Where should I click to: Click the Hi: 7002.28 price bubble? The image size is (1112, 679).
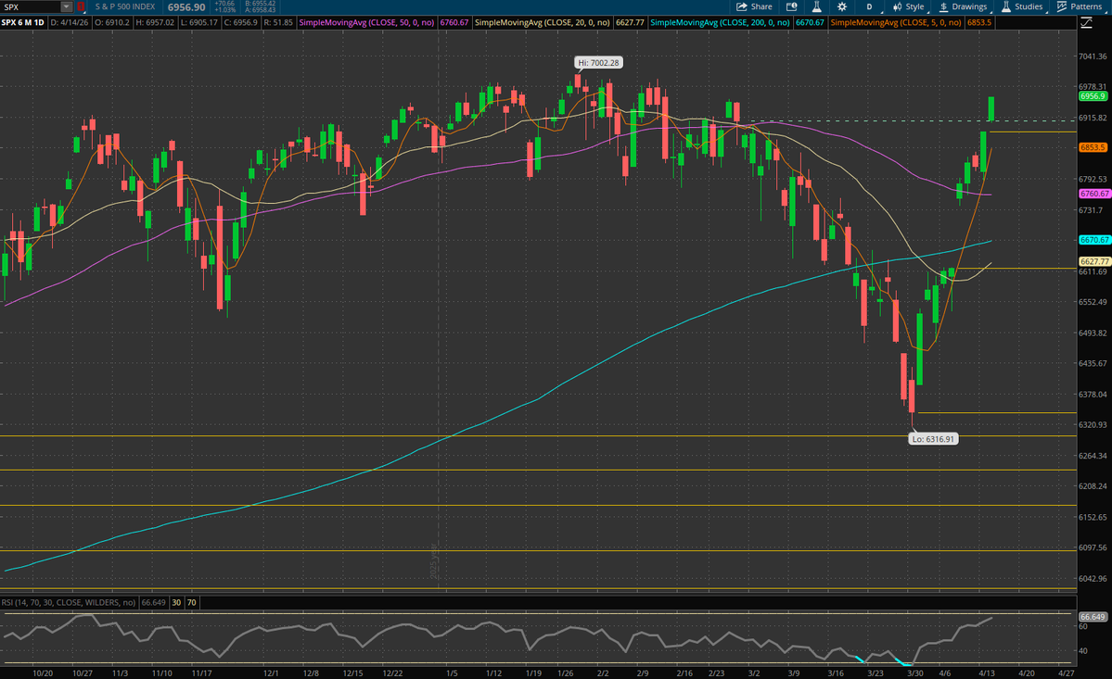[598, 63]
